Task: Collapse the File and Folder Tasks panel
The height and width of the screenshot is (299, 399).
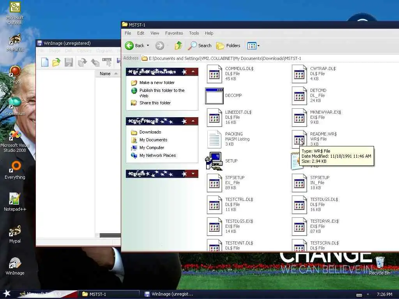Action: pos(193,72)
